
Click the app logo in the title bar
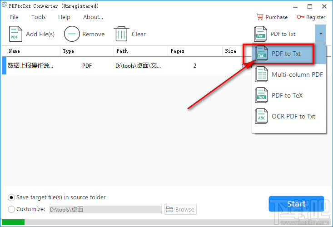click(x=4, y=5)
